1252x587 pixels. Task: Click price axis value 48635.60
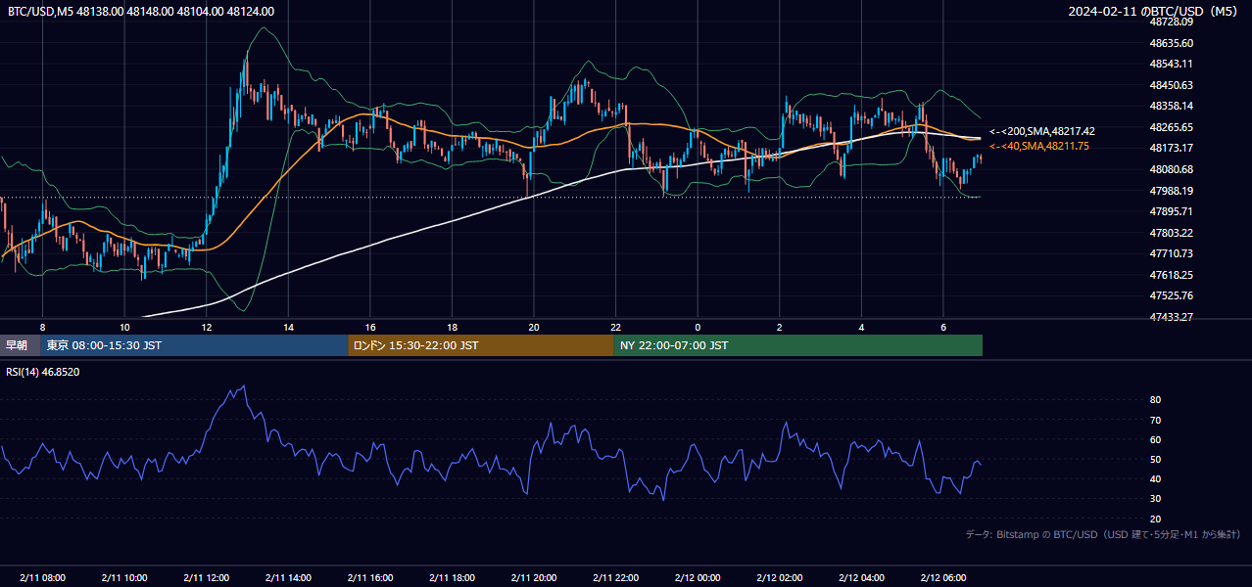[x=1172, y=43]
